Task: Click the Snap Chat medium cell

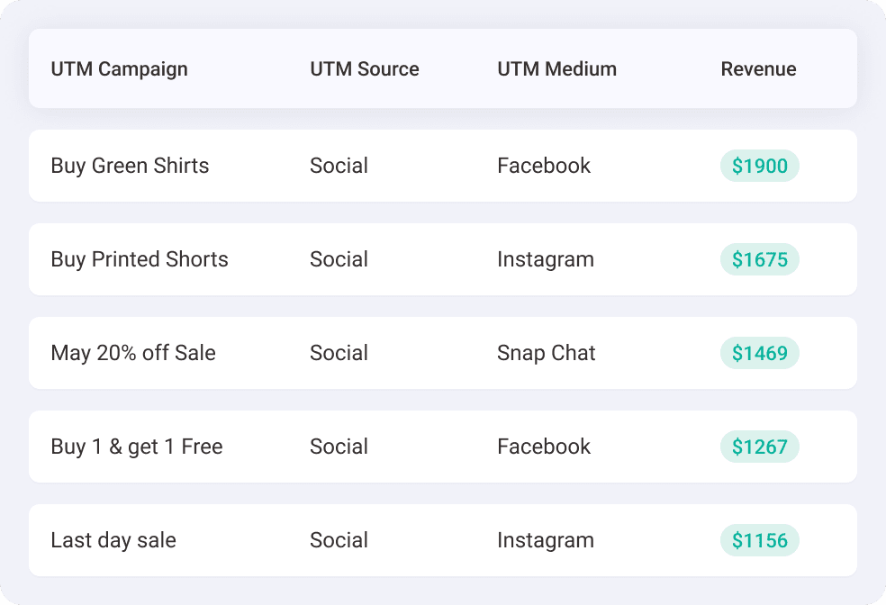Action: (x=547, y=354)
